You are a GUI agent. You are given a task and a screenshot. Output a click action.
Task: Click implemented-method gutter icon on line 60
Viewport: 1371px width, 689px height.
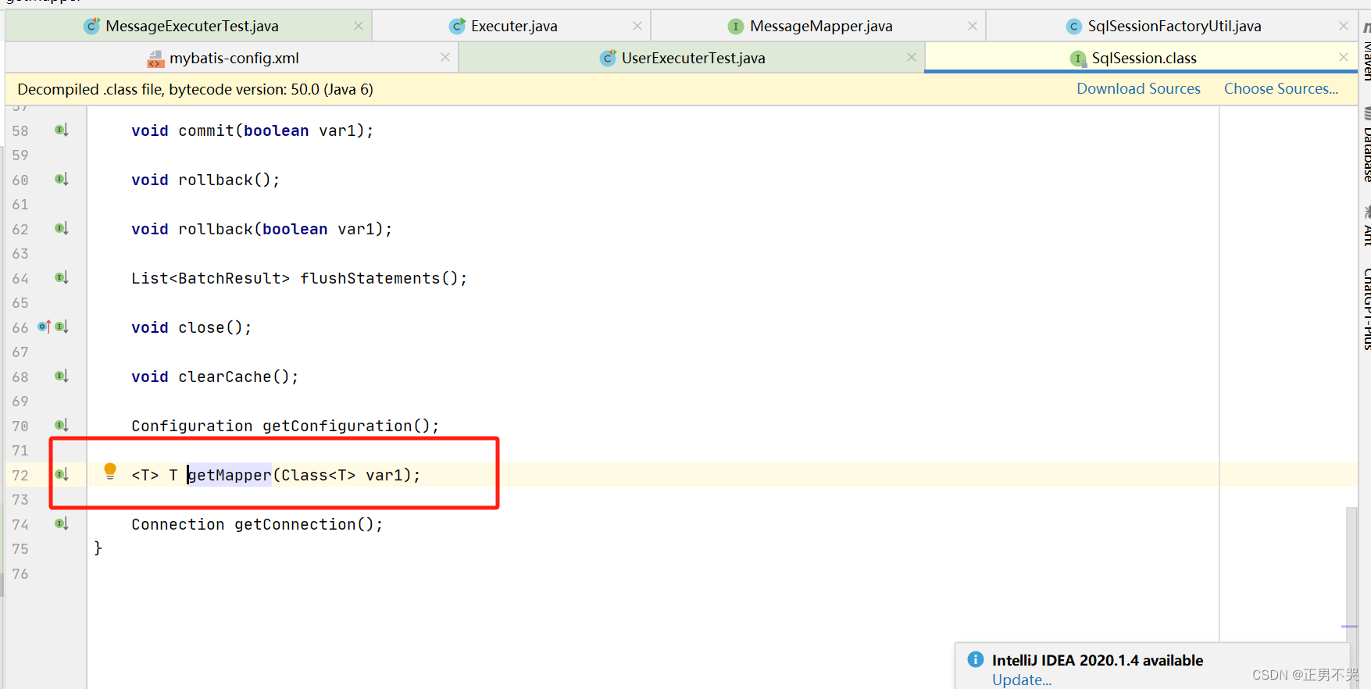62,180
